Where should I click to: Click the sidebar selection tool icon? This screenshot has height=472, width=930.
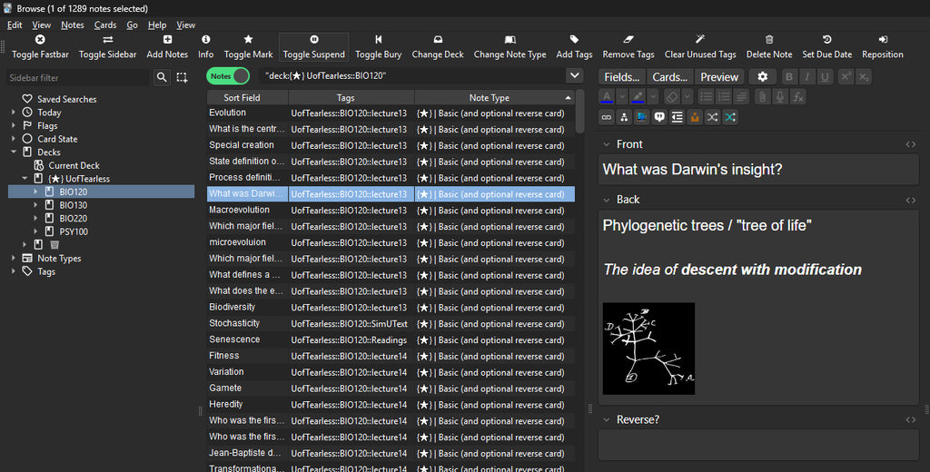pyautogui.click(x=182, y=77)
